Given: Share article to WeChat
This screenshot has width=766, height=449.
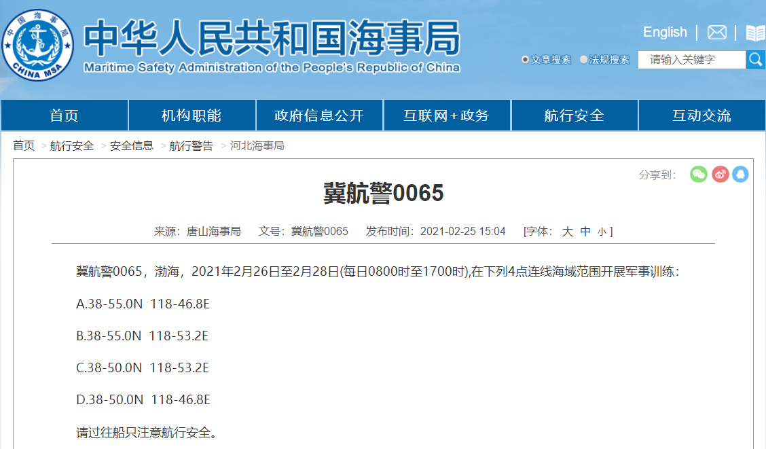Looking at the screenshot, I should pyautogui.click(x=699, y=175).
